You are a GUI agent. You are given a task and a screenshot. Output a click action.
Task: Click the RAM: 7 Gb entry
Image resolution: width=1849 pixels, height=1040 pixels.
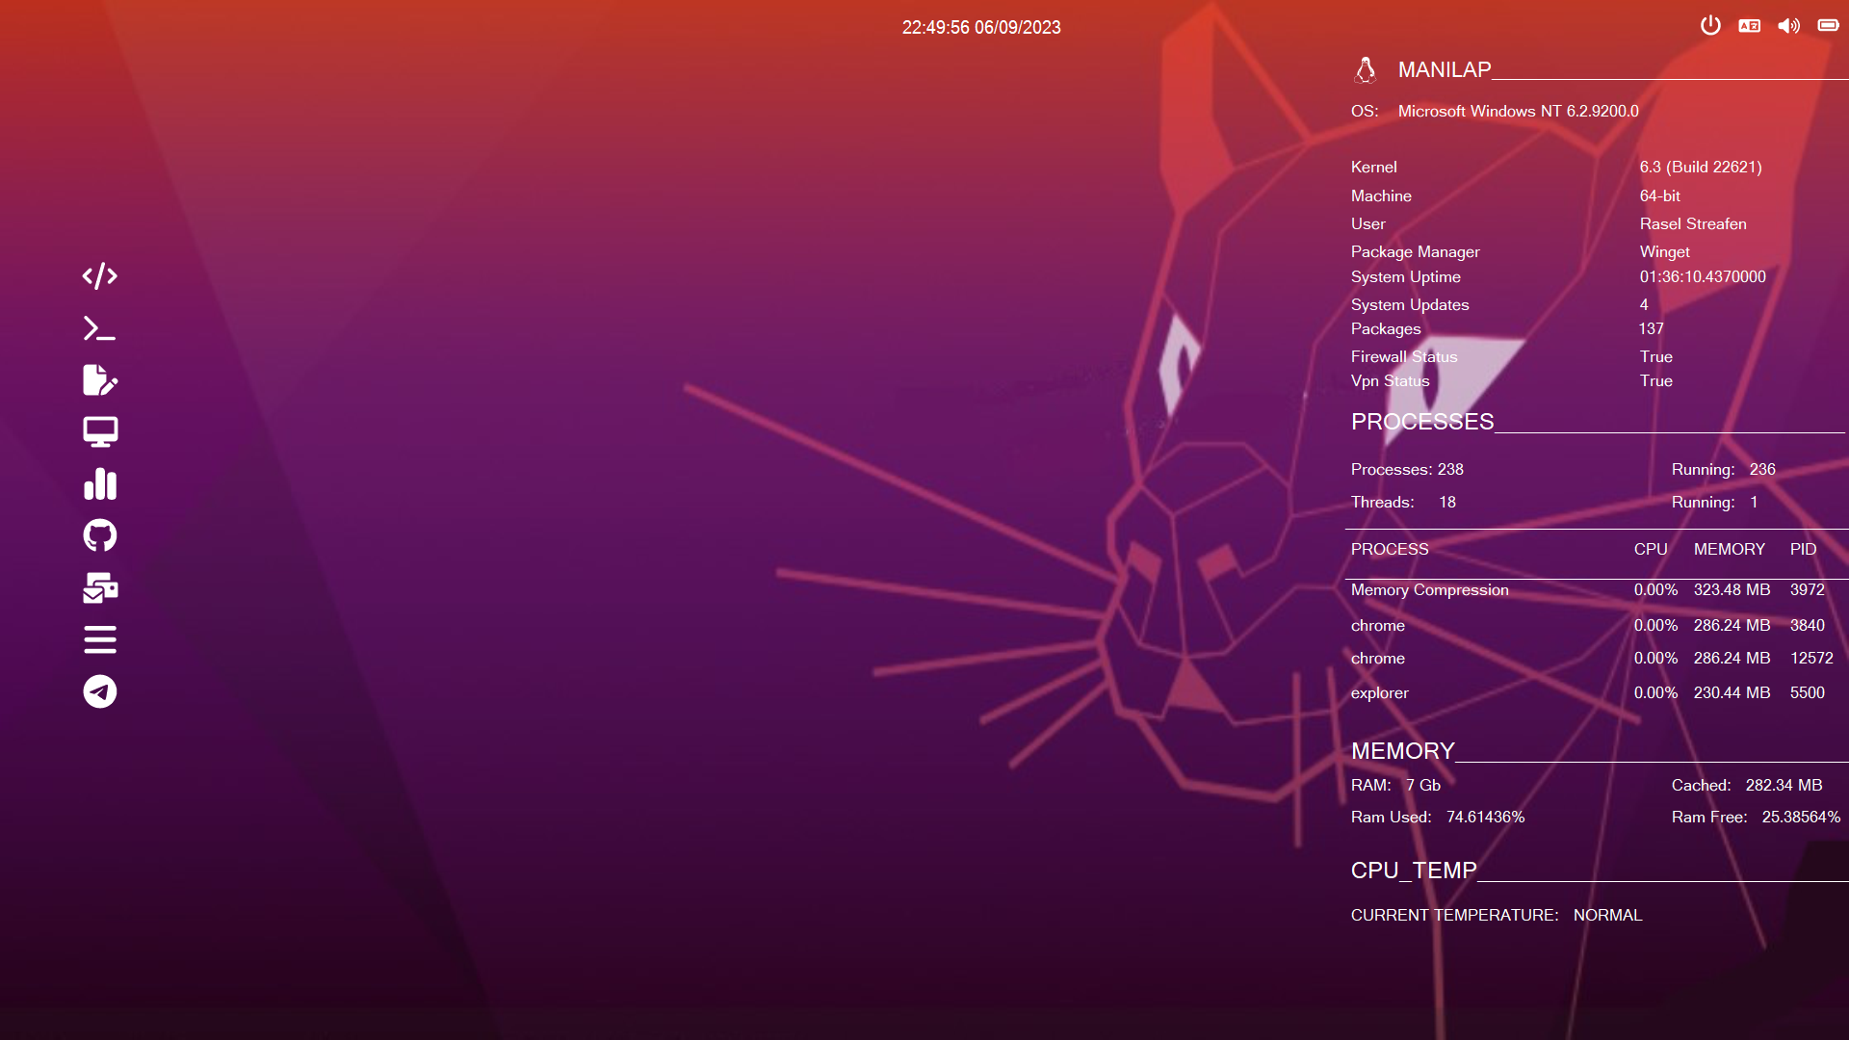tap(1395, 786)
